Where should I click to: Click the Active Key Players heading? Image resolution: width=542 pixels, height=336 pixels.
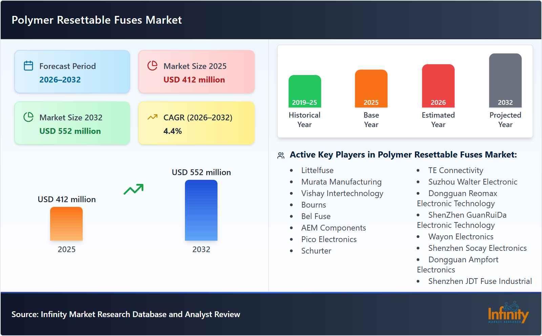[403, 155]
